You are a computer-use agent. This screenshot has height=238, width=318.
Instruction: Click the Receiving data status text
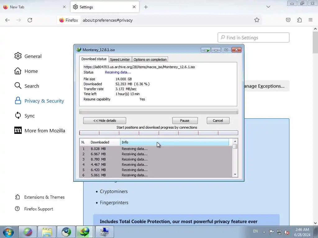[x=118, y=72]
